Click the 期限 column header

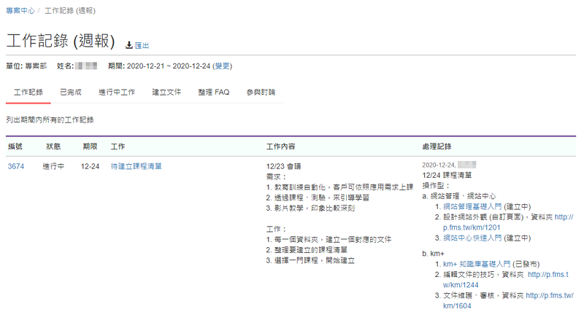tap(89, 147)
